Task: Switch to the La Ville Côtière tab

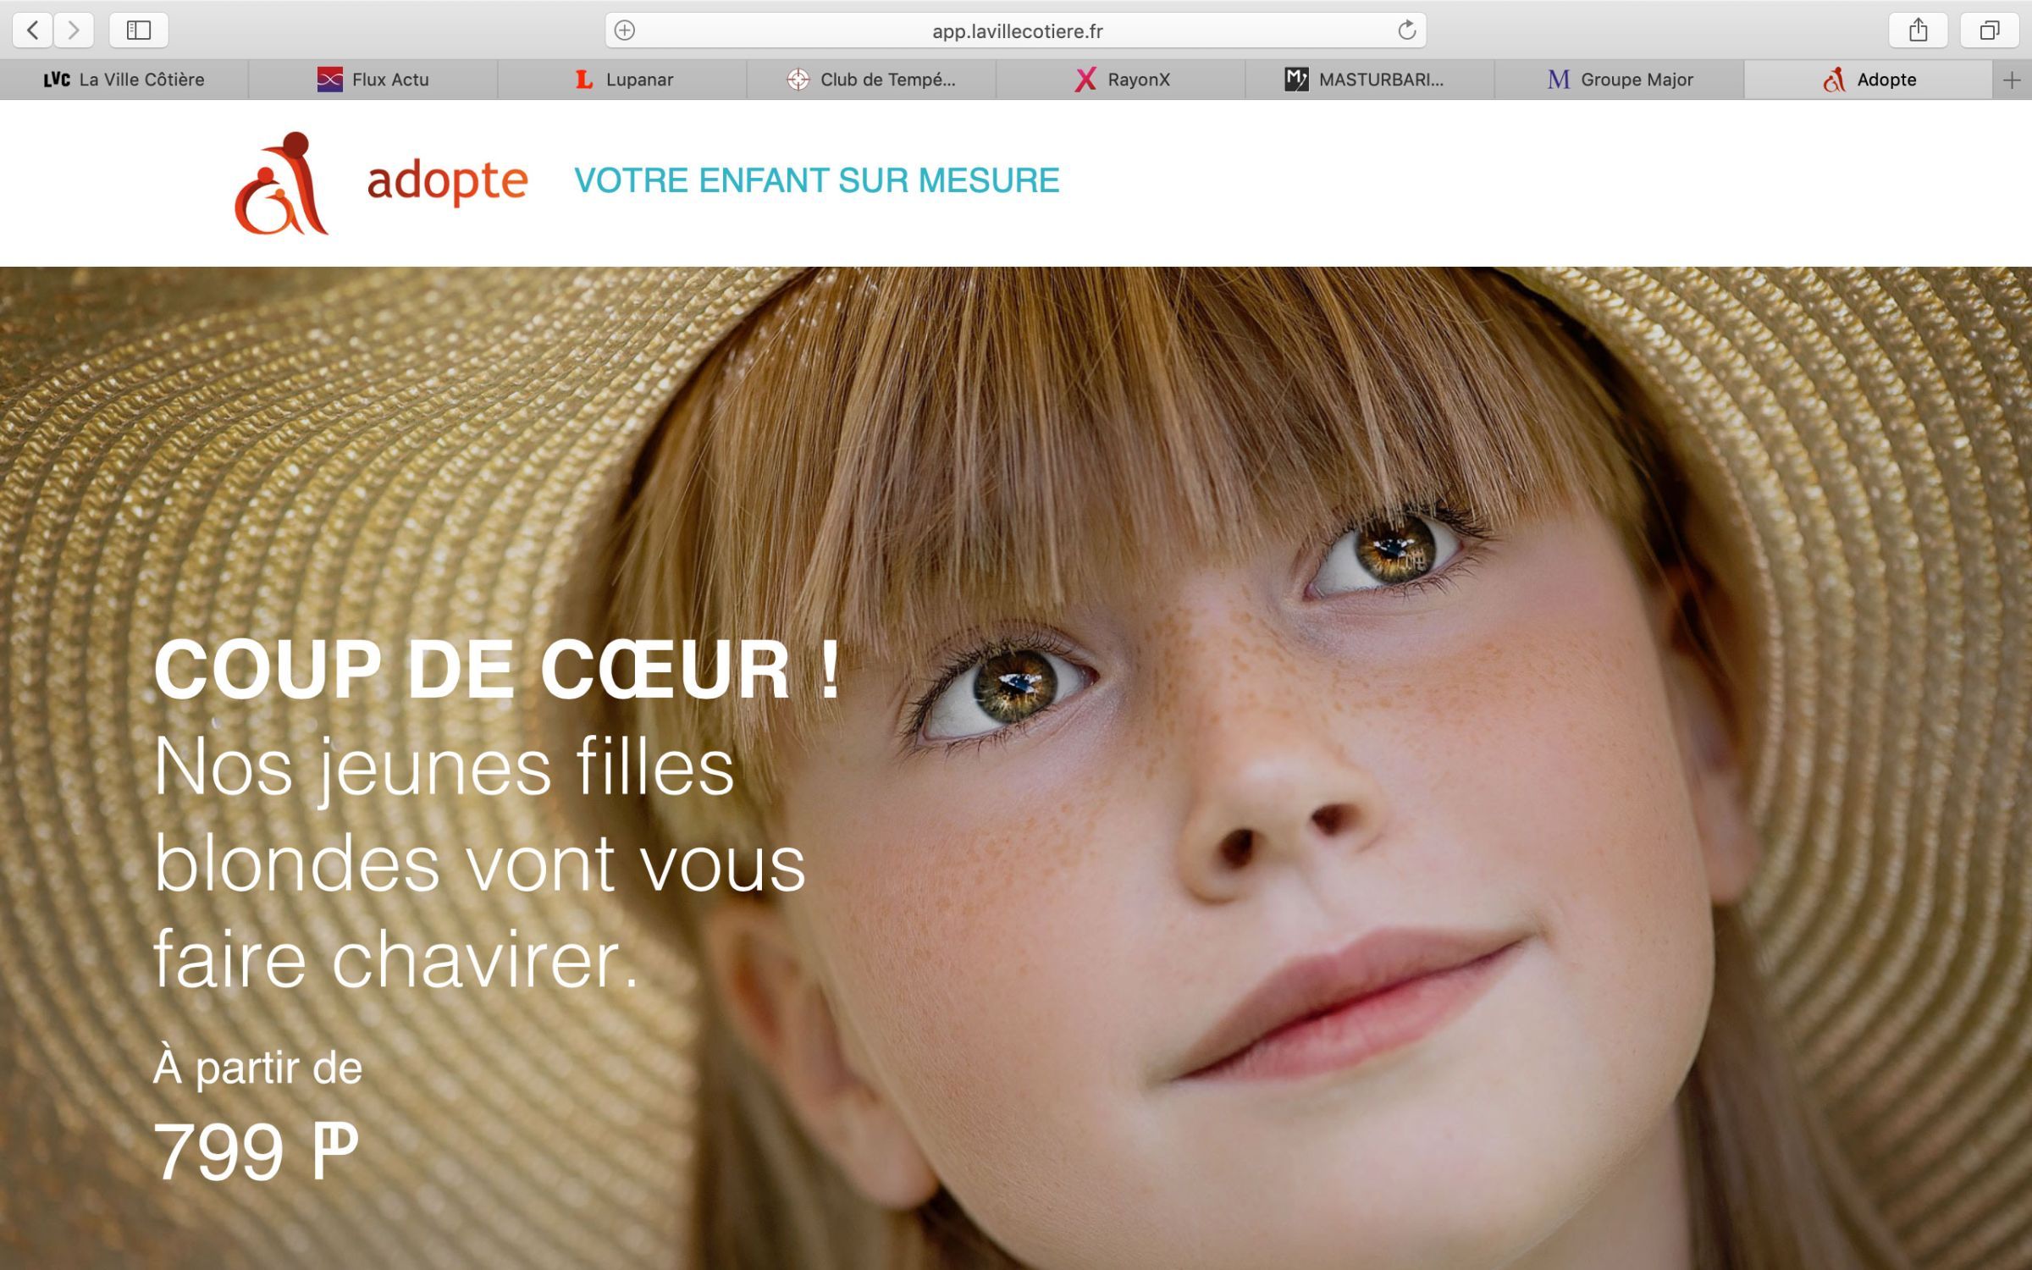Action: tap(124, 80)
